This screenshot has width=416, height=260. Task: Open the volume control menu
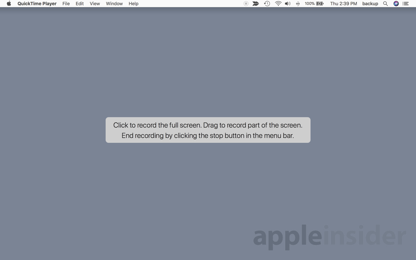pos(287,3)
